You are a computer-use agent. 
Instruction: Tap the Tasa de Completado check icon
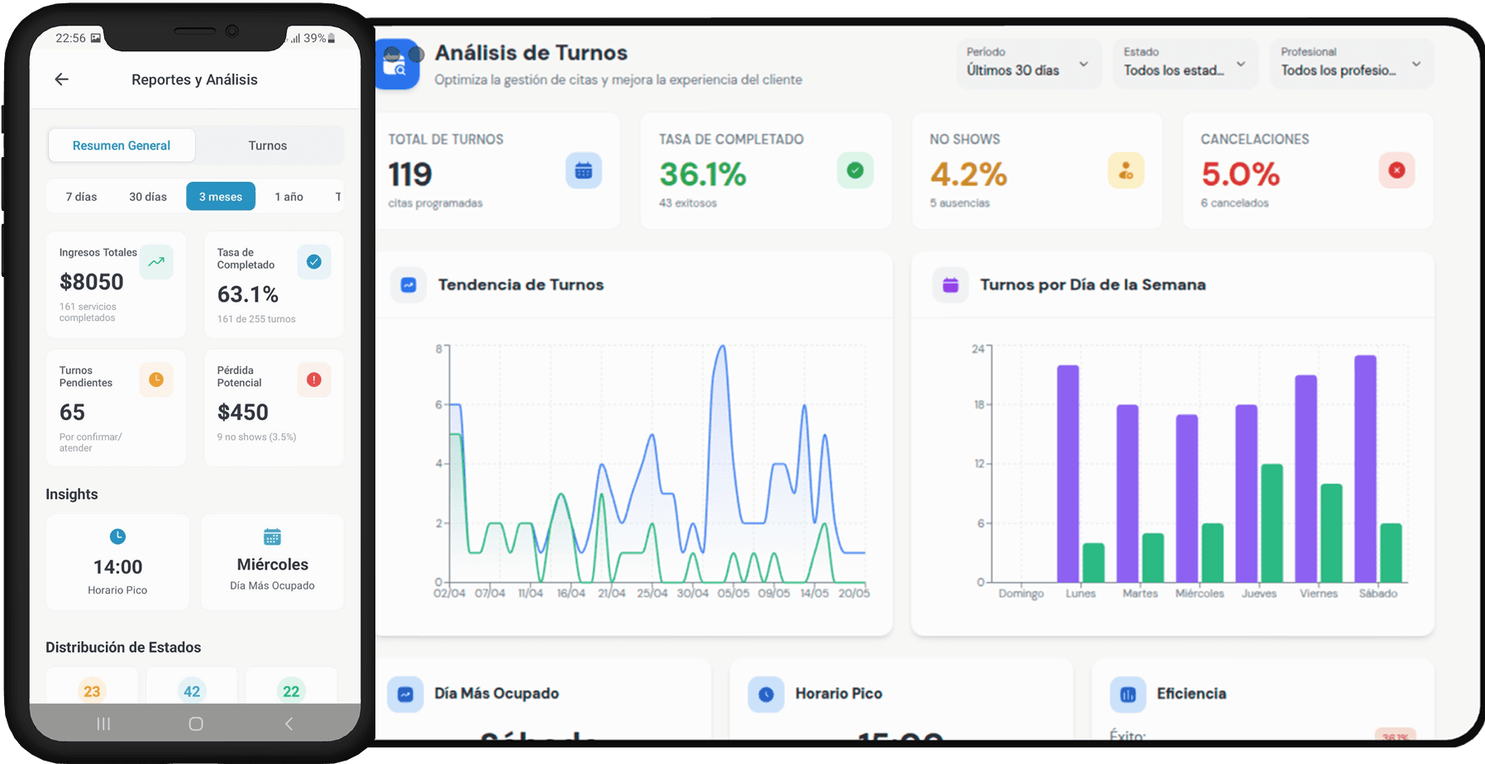[314, 261]
